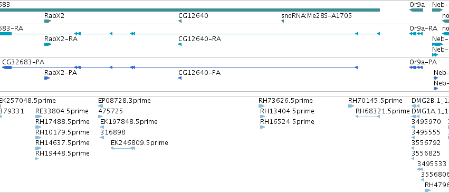
Task: Select the Or9a-RA transcript arrows
Action: [416, 34]
